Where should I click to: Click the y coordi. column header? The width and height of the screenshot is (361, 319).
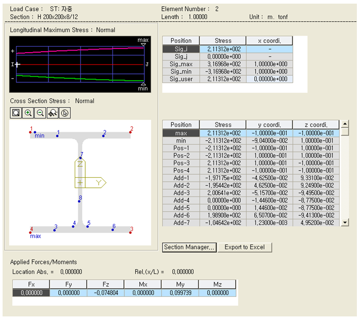[269, 125]
